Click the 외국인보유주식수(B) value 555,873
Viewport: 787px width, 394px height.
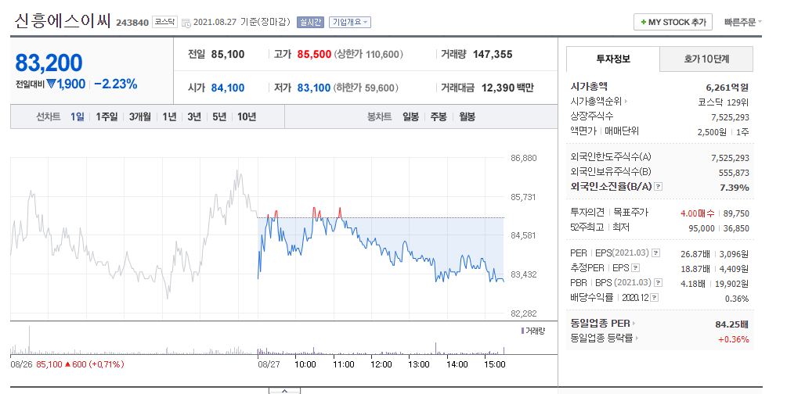tap(734, 173)
